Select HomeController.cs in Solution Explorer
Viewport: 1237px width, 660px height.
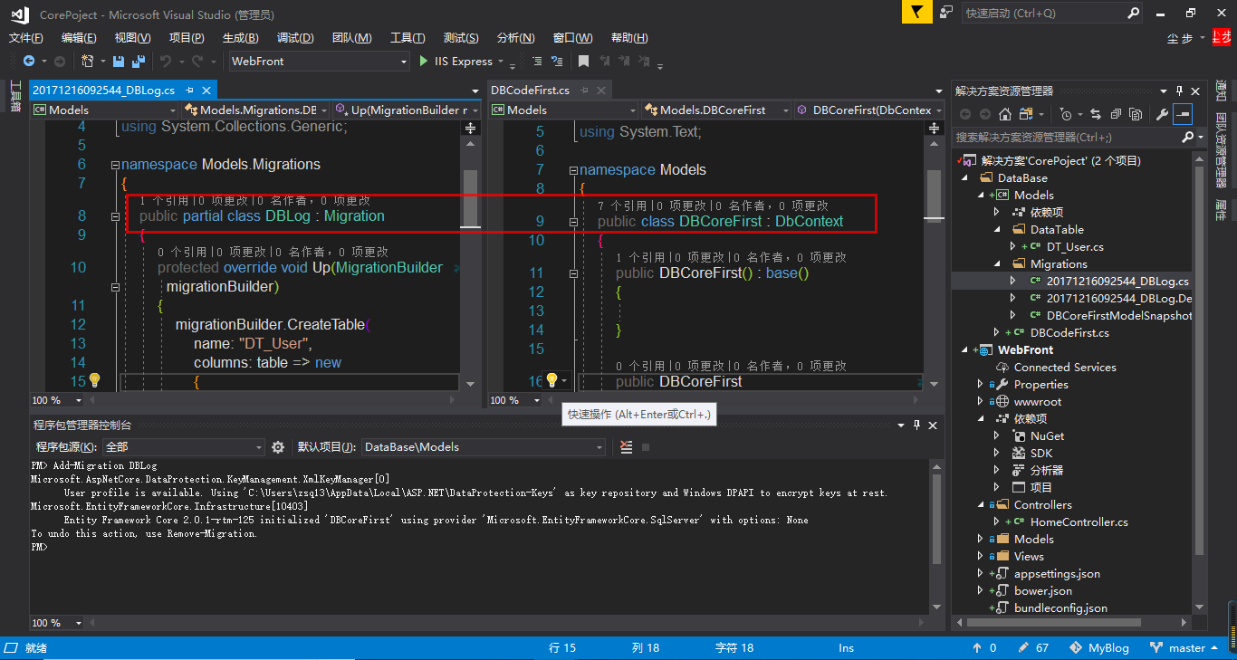1079,521
